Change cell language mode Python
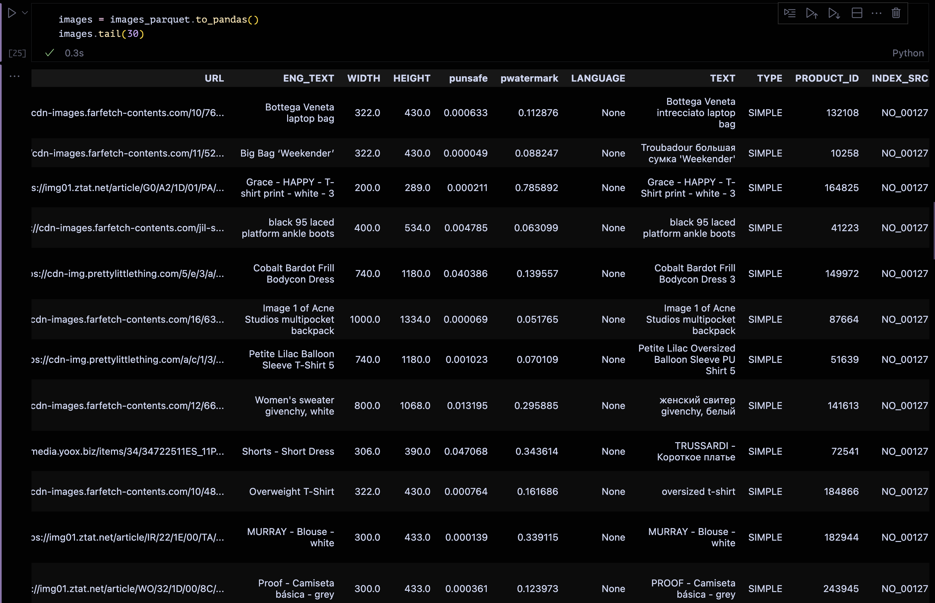This screenshot has height=603, width=935. pos(907,53)
